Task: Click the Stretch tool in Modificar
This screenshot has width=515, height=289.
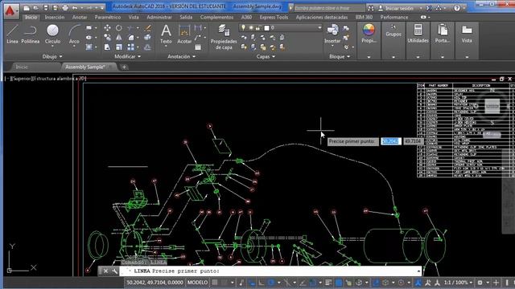Action: (x=107, y=47)
